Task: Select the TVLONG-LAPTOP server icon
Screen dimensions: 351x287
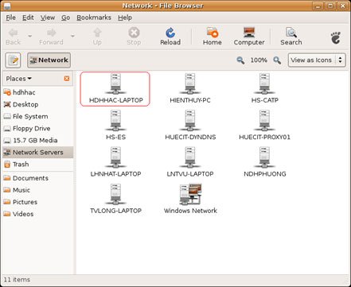Action: (x=115, y=200)
